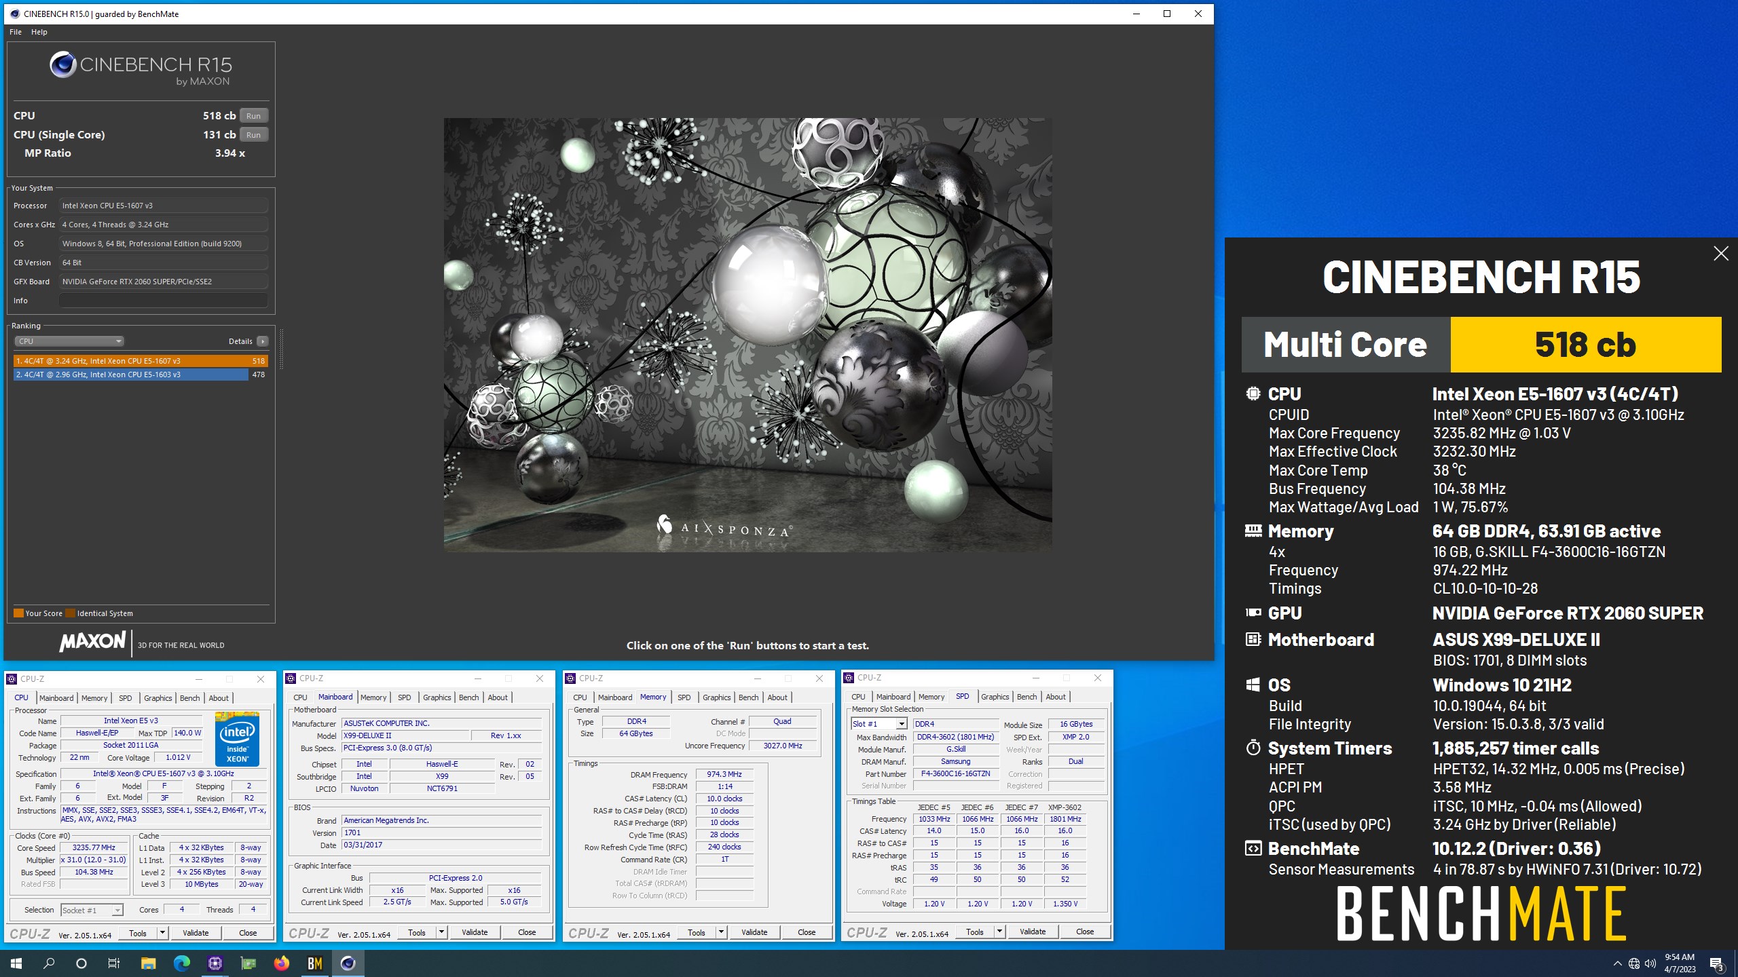Open the Help menu in Cinebench
This screenshot has width=1738, height=977.
(x=39, y=32)
